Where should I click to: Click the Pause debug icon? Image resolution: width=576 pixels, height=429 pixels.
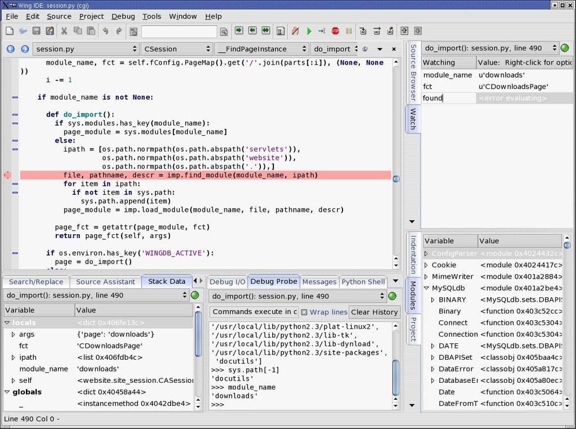pos(349,32)
